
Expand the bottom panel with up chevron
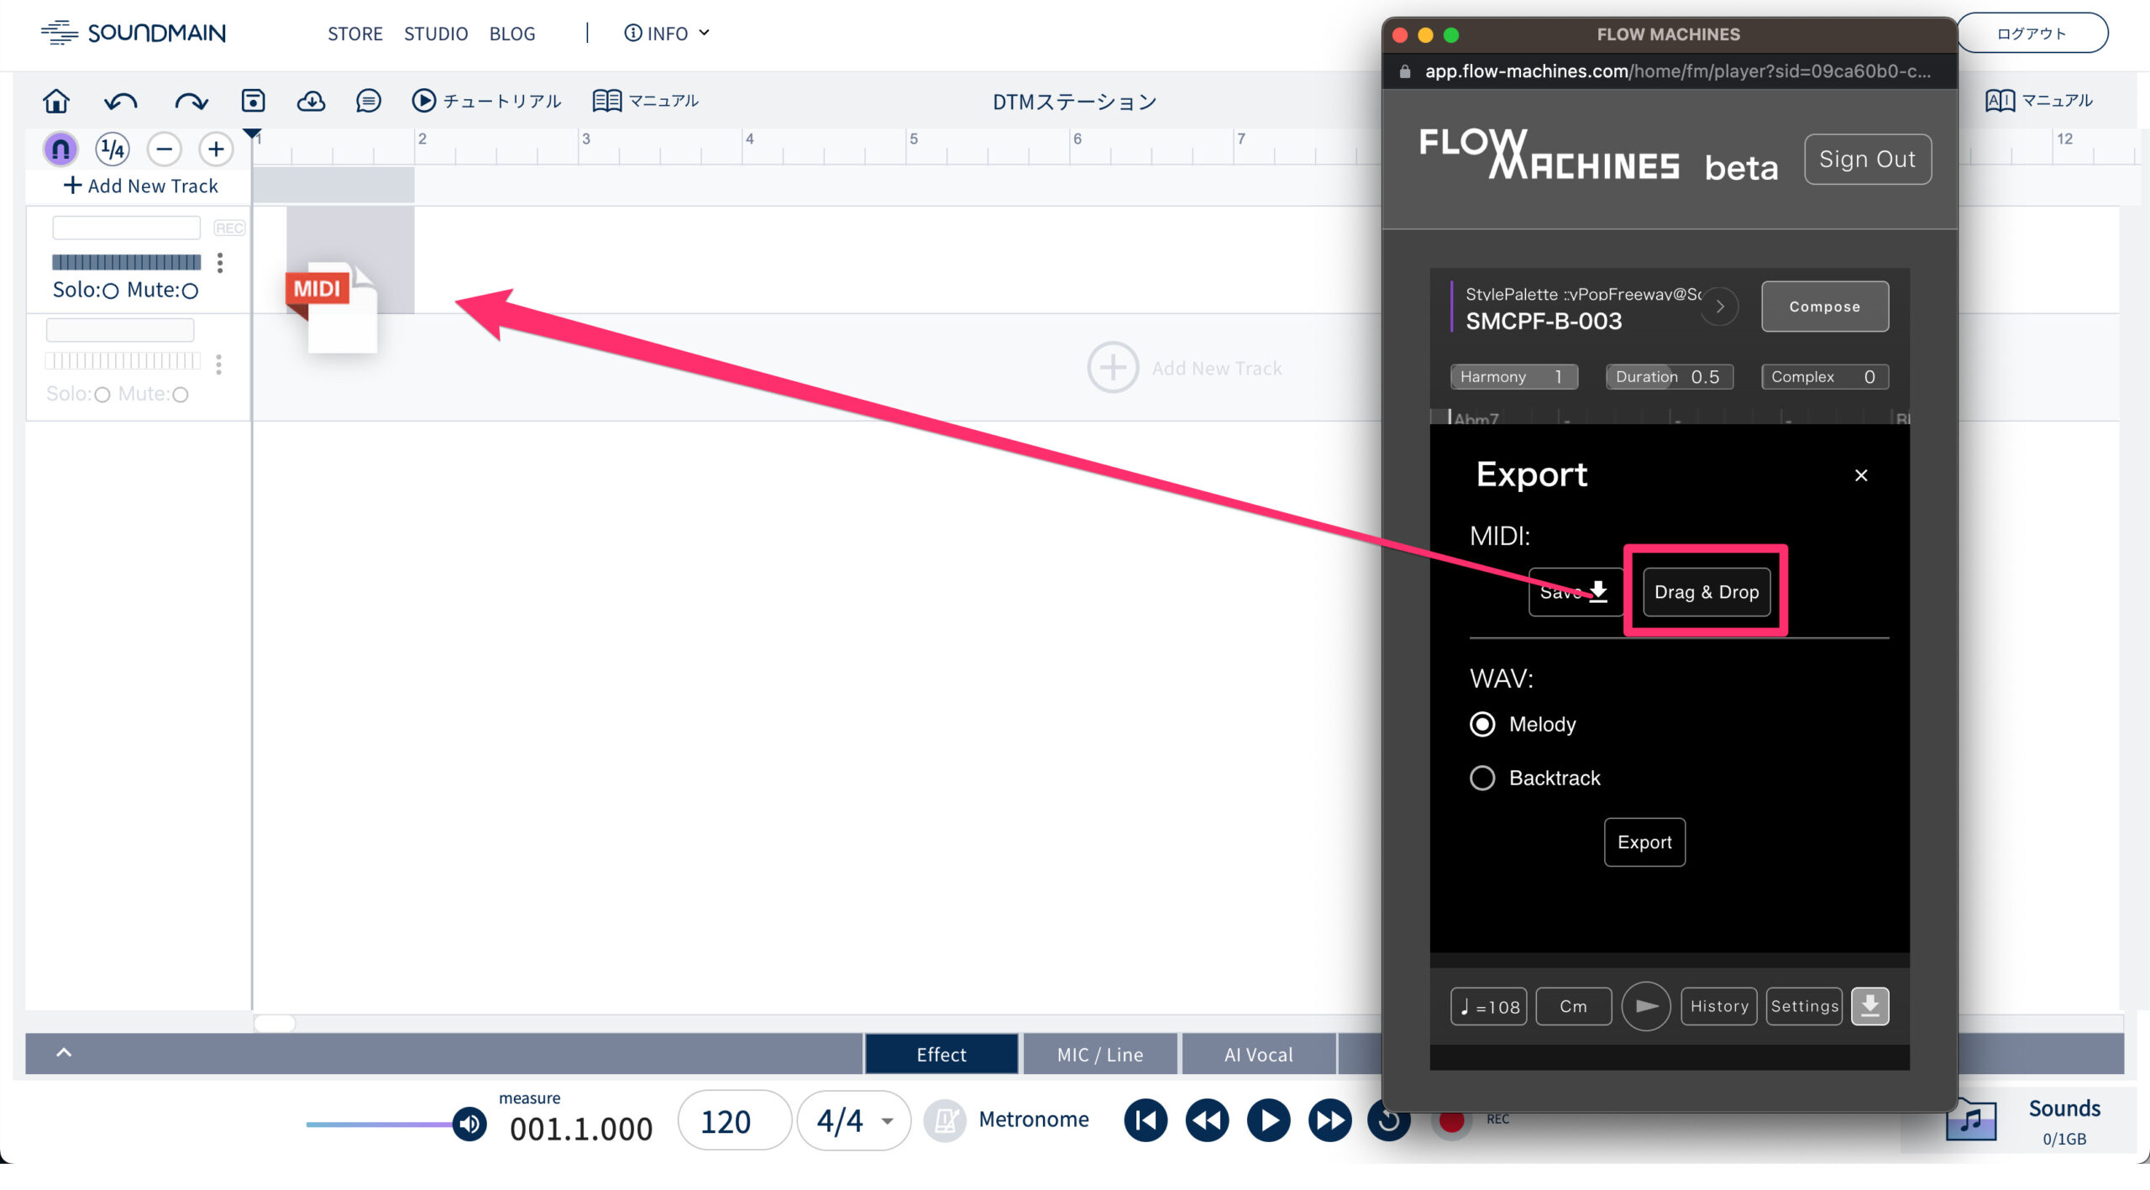[64, 1053]
